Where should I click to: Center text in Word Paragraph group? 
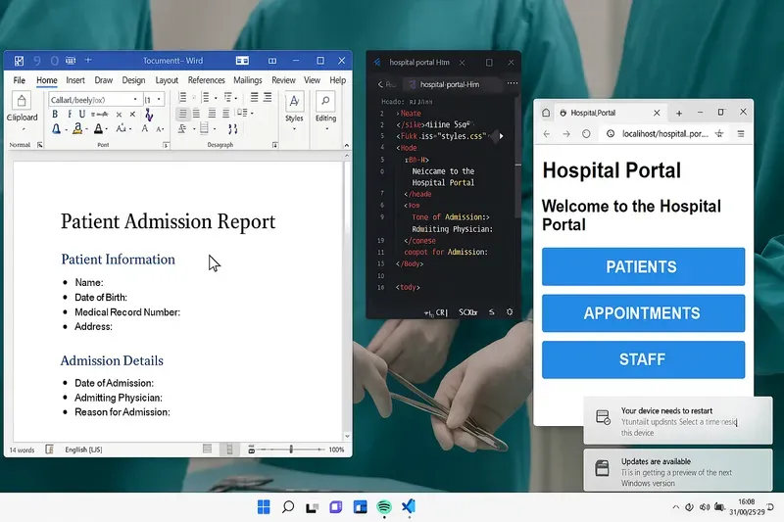[197, 114]
